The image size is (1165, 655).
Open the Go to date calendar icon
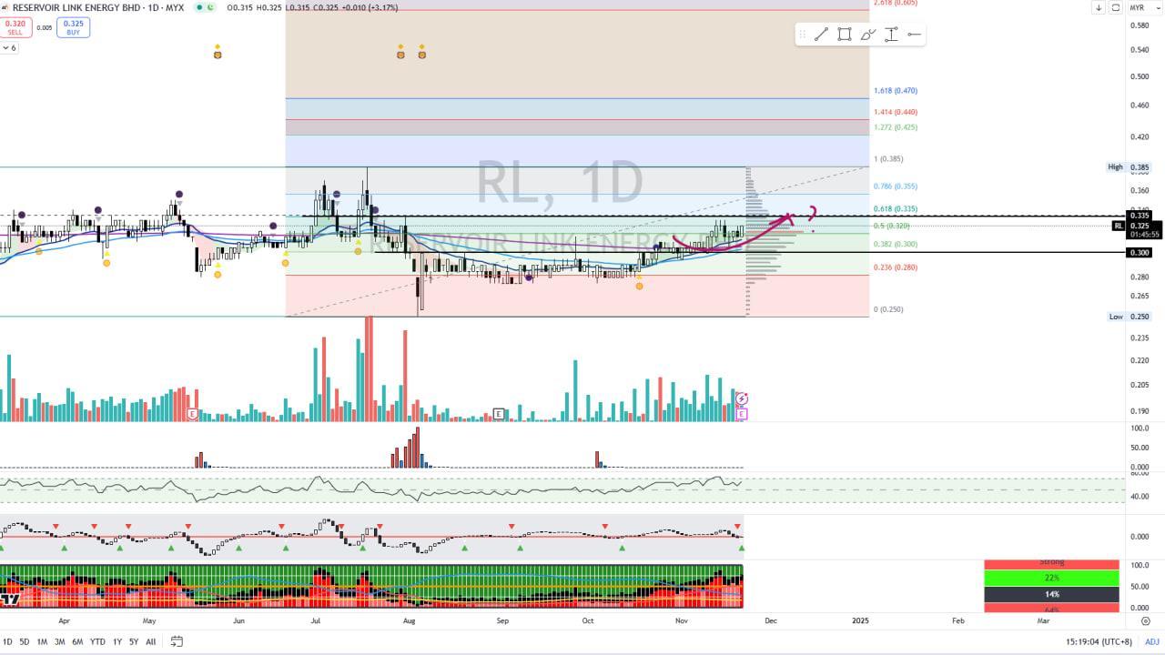click(x=177, y=641)
